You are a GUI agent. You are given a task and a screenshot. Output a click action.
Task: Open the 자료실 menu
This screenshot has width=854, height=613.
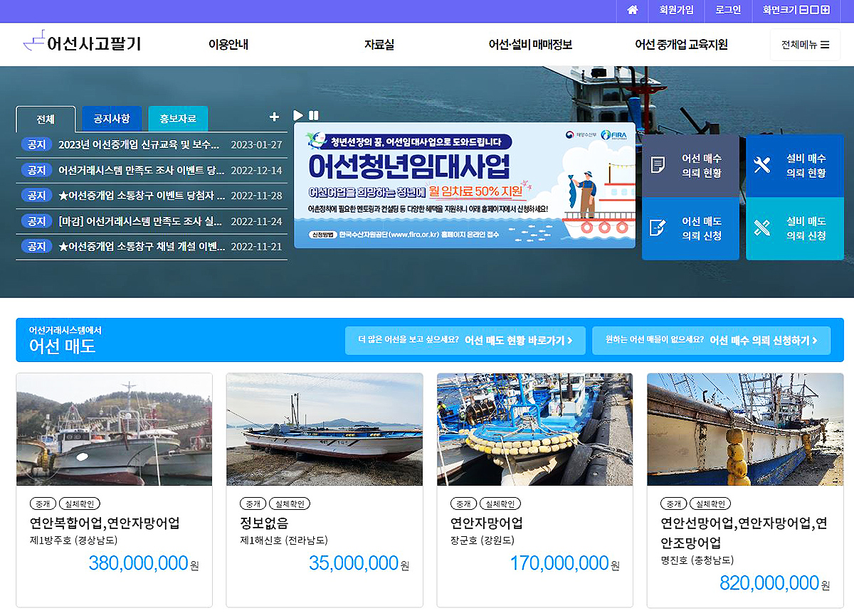coord(379,45)
